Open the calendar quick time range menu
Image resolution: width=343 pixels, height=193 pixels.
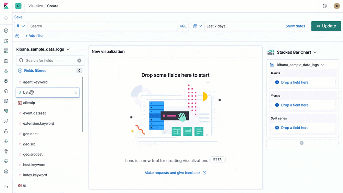197,26
